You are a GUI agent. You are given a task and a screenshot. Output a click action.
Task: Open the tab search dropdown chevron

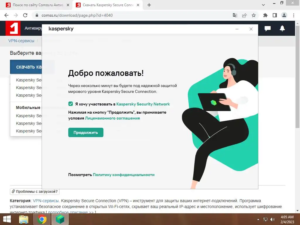(x=263, y=5)
